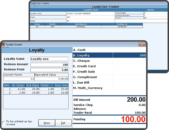The width and height of the screenshot is (169, 130).
Task: Select B. Loyalty tender option
Action: click(x=109, y=55)
